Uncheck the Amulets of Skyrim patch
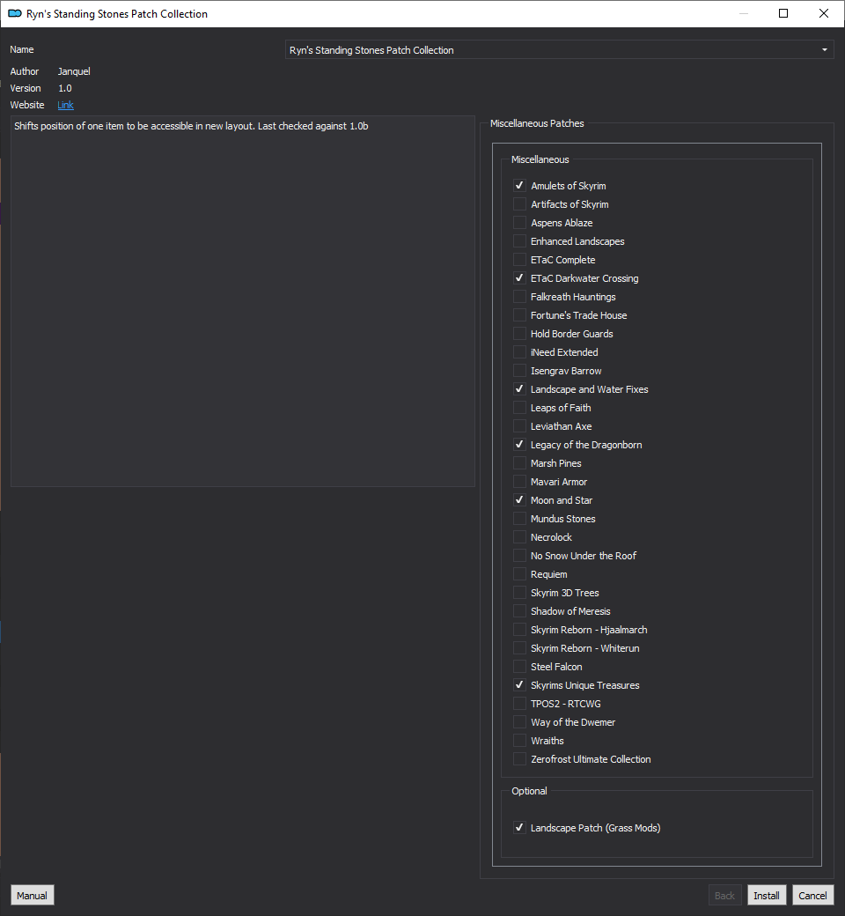This screenshot has width=845, height=916. coord(519,186)
